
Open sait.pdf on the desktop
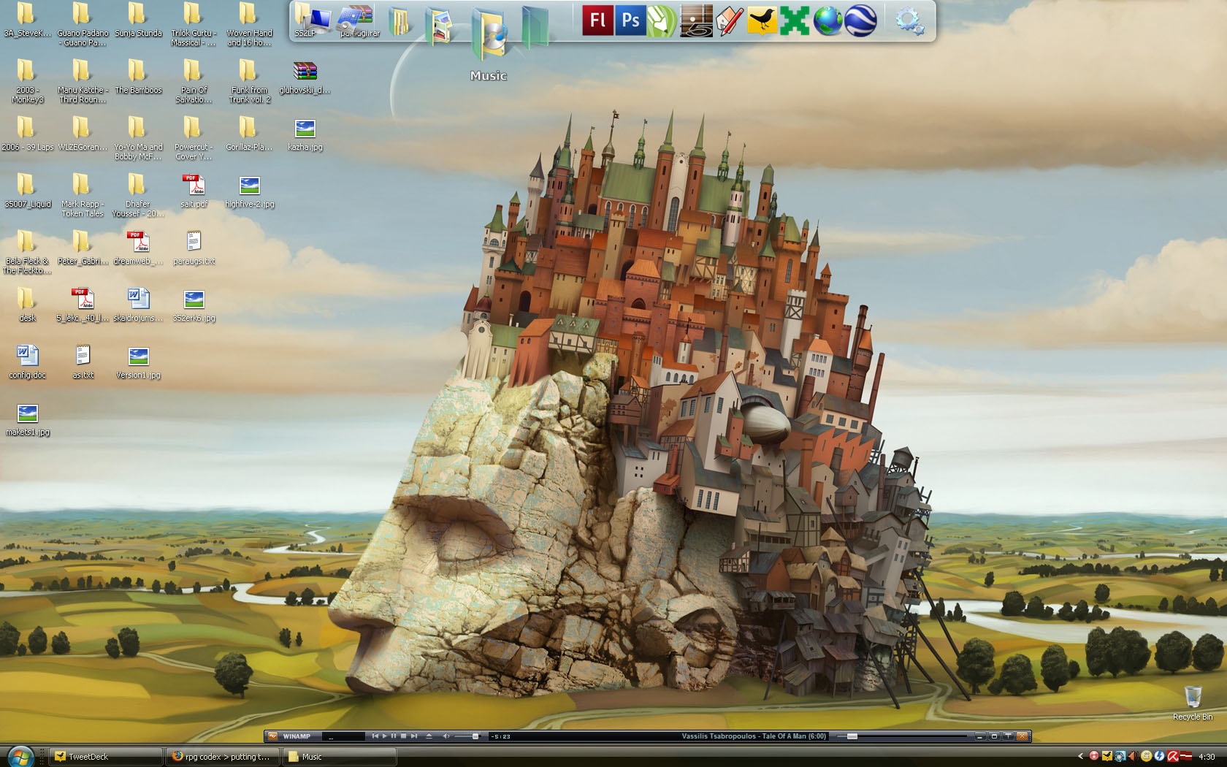click(194, 191)
